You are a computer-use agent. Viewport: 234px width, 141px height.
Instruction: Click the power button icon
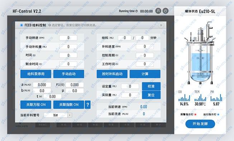coord(165,11)
